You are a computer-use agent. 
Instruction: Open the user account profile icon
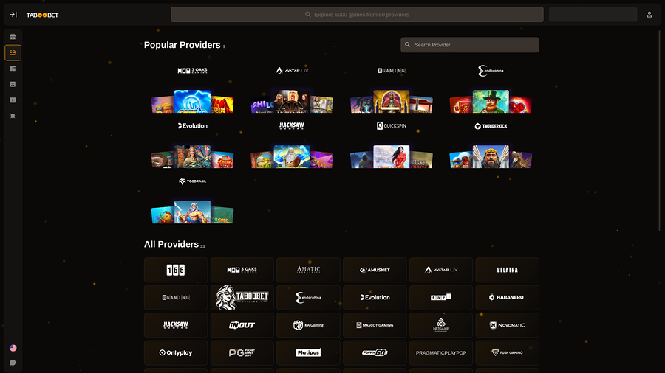click(x=649, y=15)
